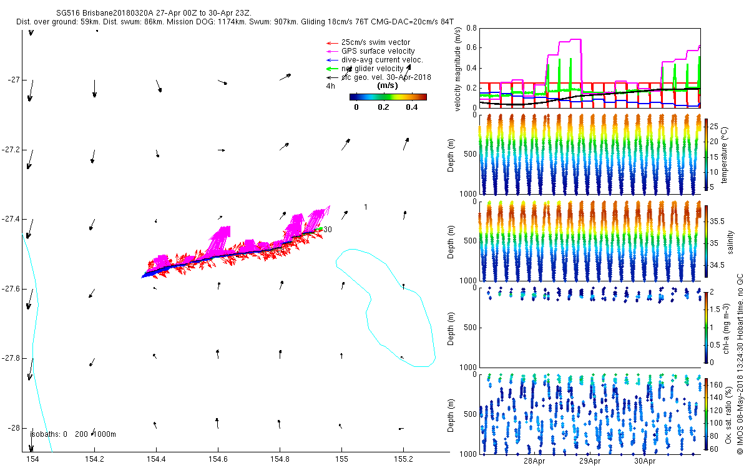Click the velocity magnitude time series plot
This screenshot has width=749, height=468.
pyautogui.click(x=589, y=67)
